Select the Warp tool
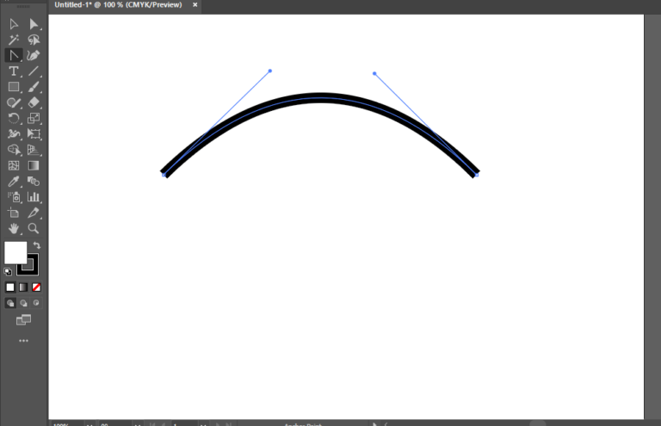661x426 pixels. (14, 134)
